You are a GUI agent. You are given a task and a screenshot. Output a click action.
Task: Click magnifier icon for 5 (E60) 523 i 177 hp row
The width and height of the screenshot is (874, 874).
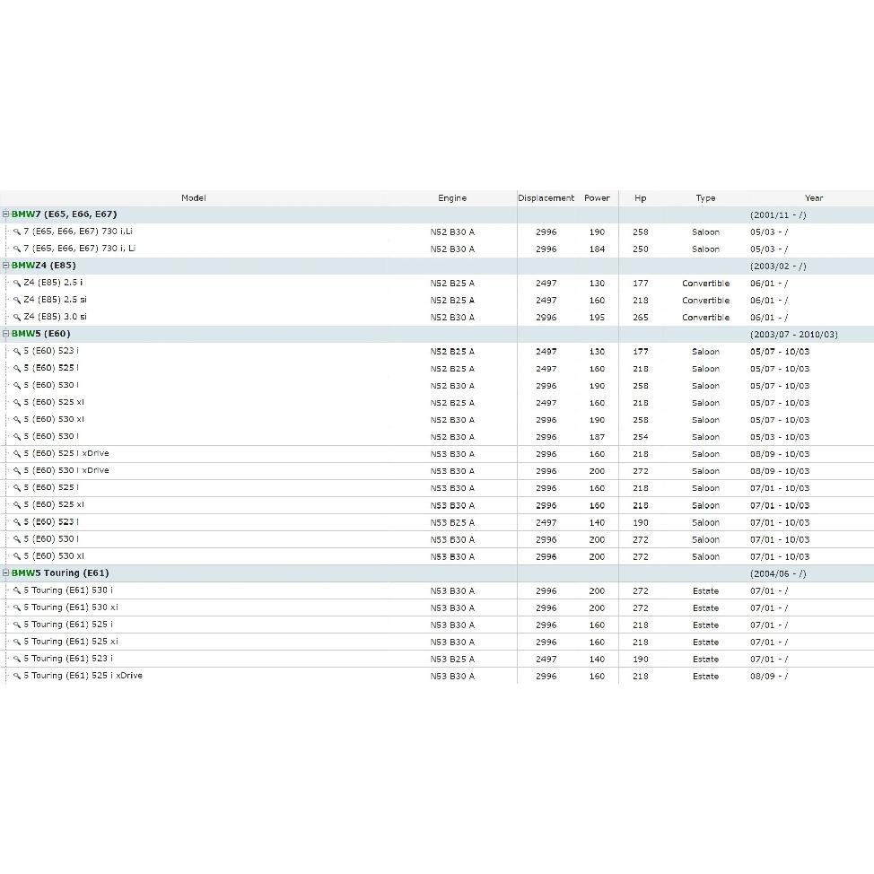(x=17, y=352)
